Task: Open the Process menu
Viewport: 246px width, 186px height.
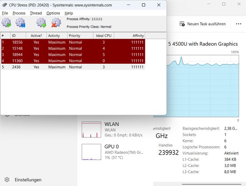Action: [19, 13]
